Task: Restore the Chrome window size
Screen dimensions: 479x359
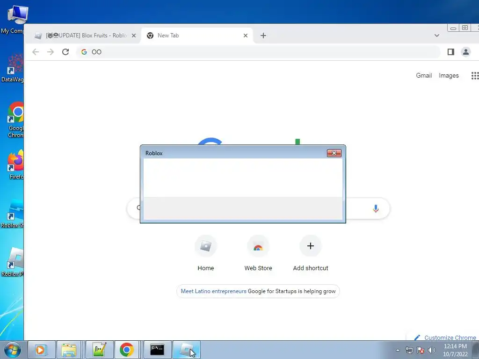Action: click(x=464, y=28)
